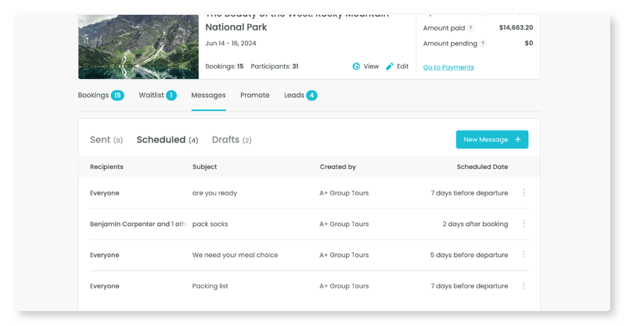Click the Edit pencil icon
The height and width of the screenshot is (326, 626).
tap(389, 66)
